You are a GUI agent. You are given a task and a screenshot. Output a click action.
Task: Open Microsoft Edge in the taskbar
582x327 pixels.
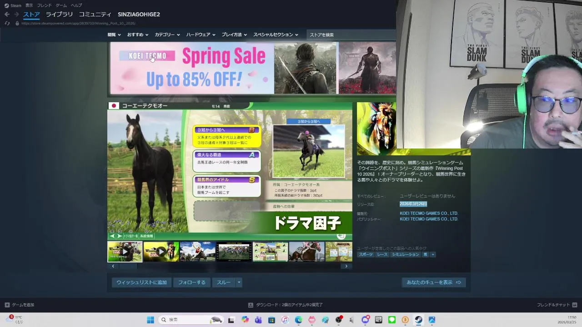[x=298, y=320]
